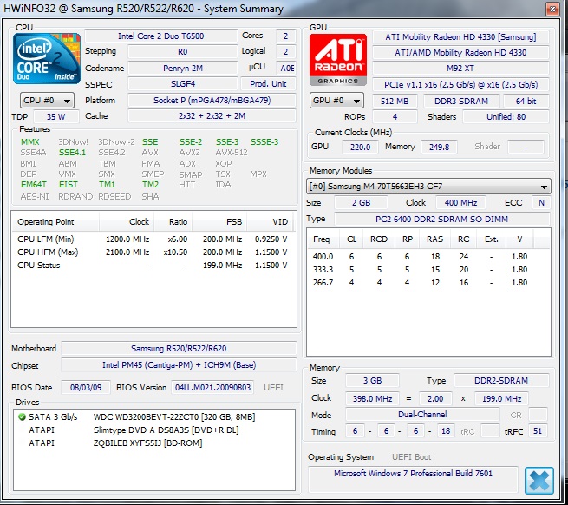The image size is (568, 505).
Task: Click the Ratio column header
Action: tap(173, 222)
